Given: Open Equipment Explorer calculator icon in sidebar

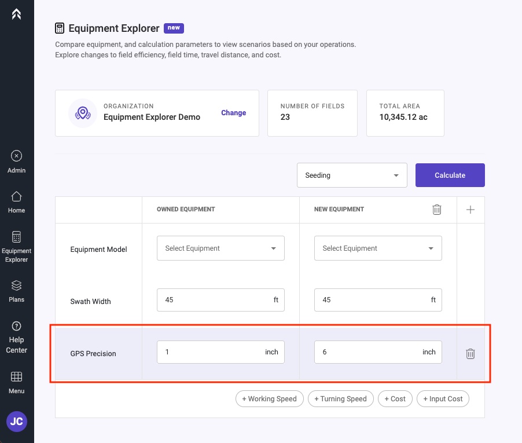Looking at the screenshot, I should (x=16, y=247).
